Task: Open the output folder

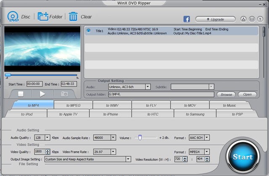Action: 247,95
